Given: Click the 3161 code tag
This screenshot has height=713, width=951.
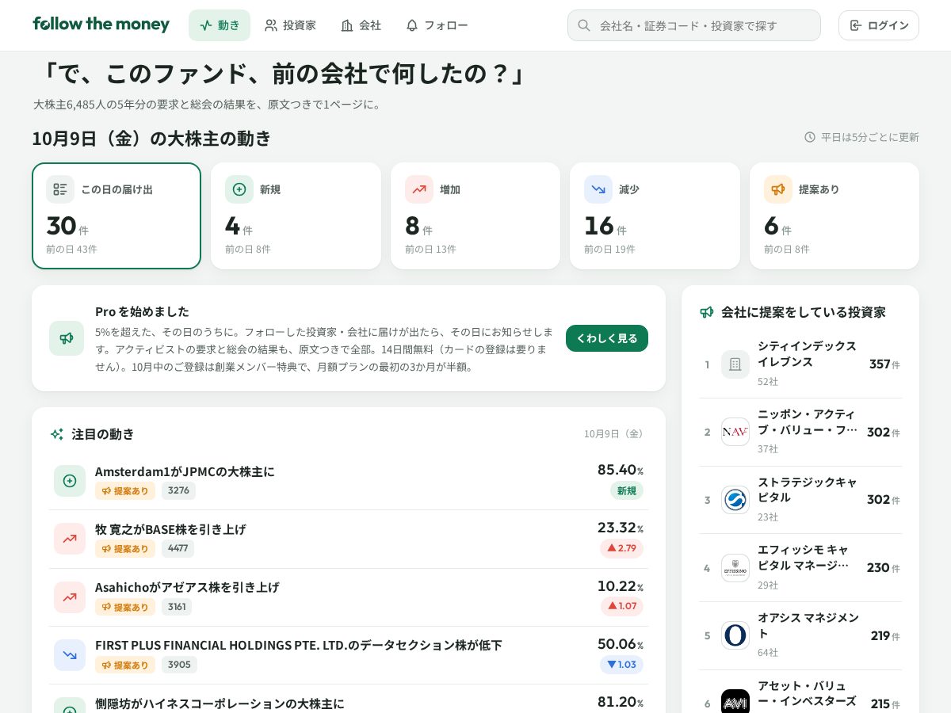Looking at the screenshot, I should tap(177, 607).
